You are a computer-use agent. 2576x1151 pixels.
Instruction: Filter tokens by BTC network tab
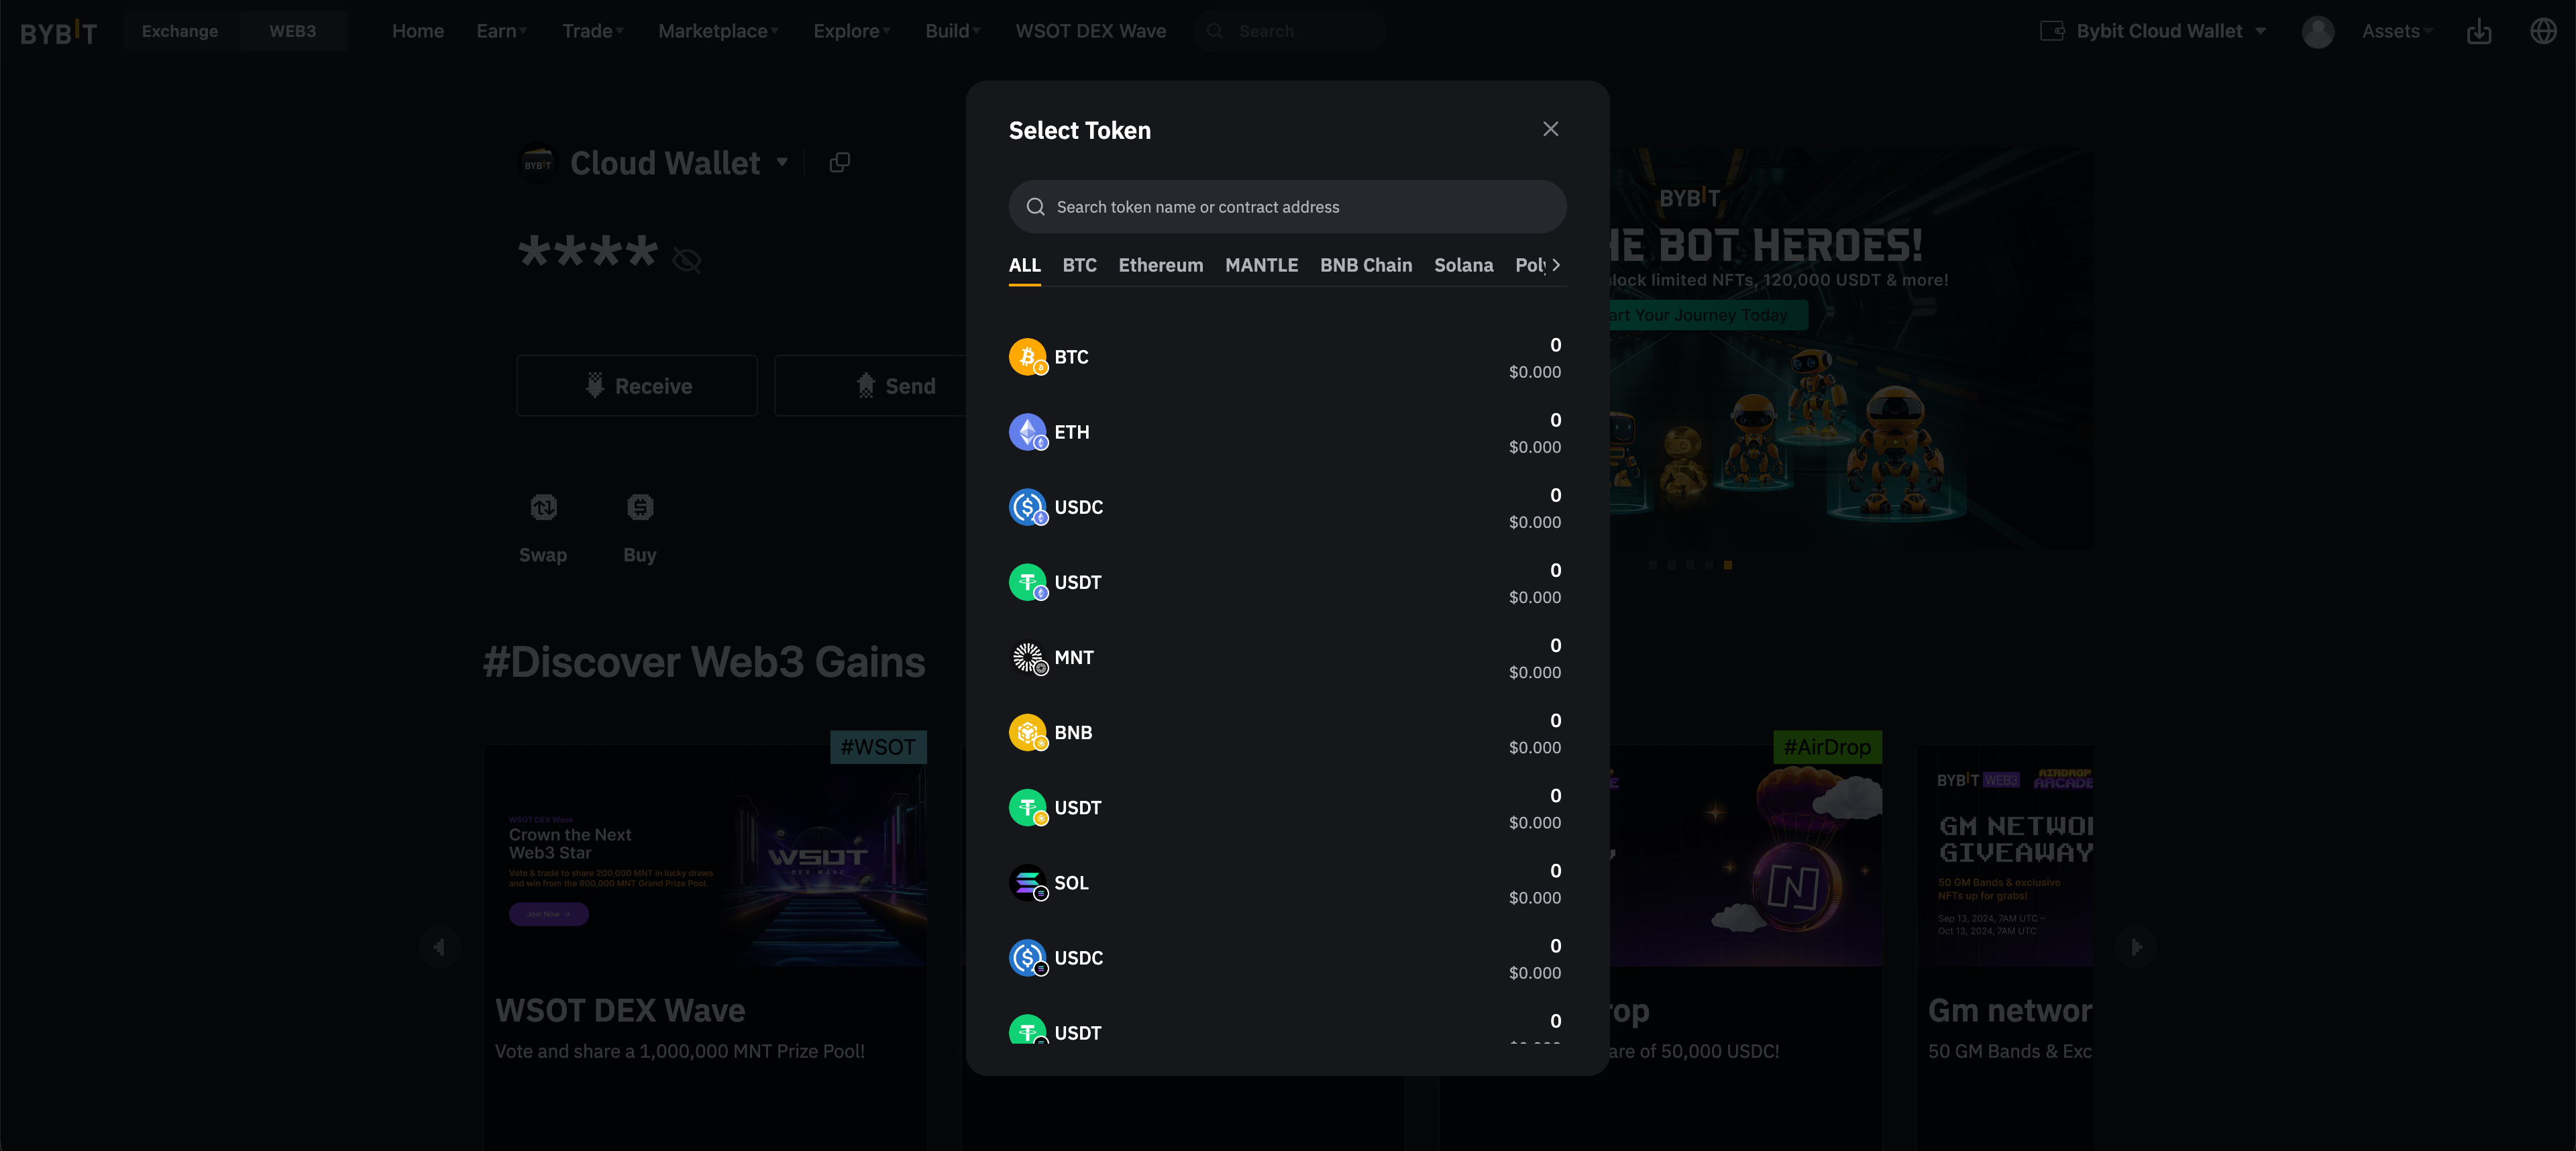coord(1079,265)
